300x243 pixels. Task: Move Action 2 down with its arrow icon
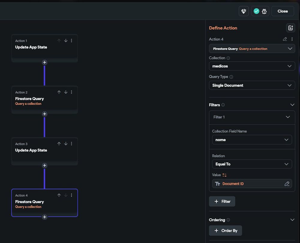(x=66, y=92)
